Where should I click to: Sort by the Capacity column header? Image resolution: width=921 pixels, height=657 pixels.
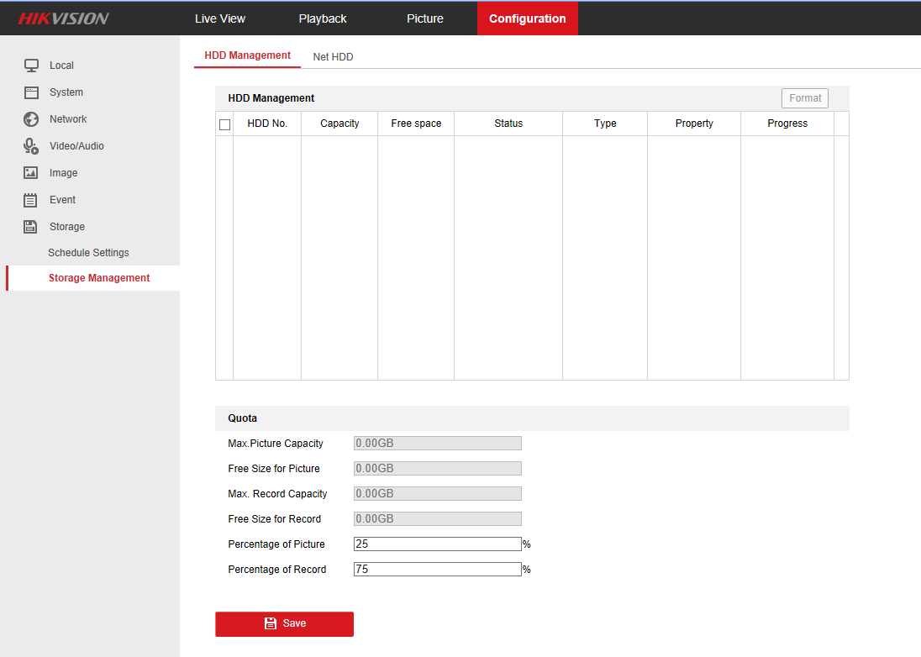(x=339, y=124)
